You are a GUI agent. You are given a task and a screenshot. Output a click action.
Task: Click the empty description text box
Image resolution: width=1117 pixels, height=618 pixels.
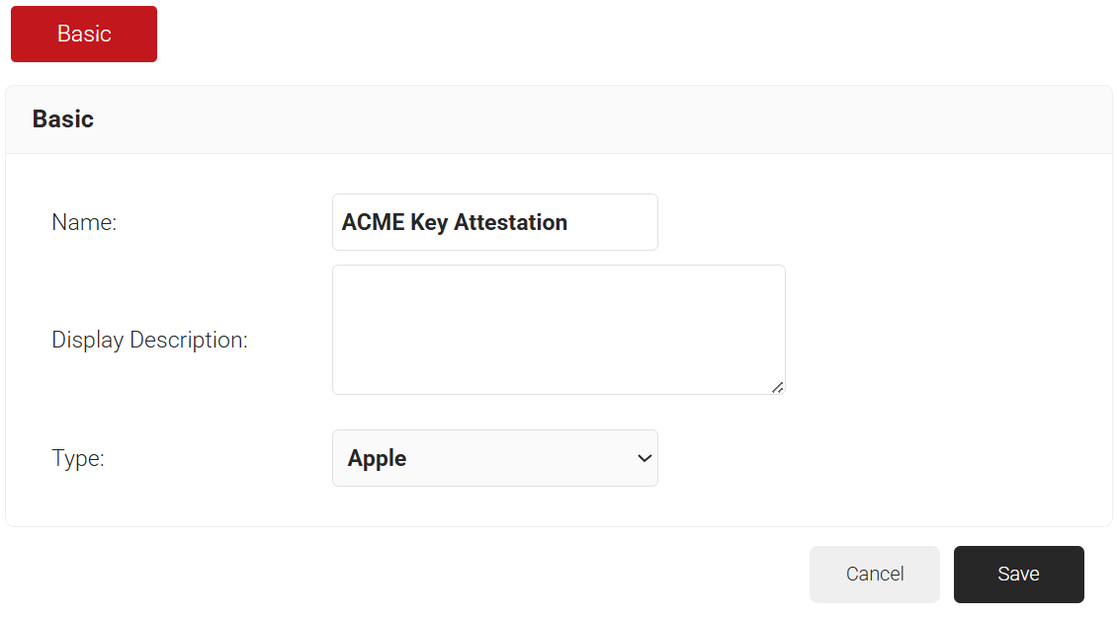558,330
